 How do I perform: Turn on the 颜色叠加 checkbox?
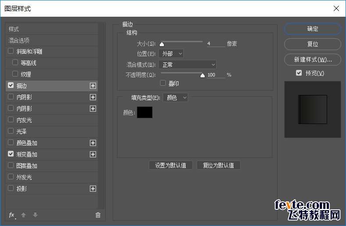pyautogui.click(x=11, y=142)
